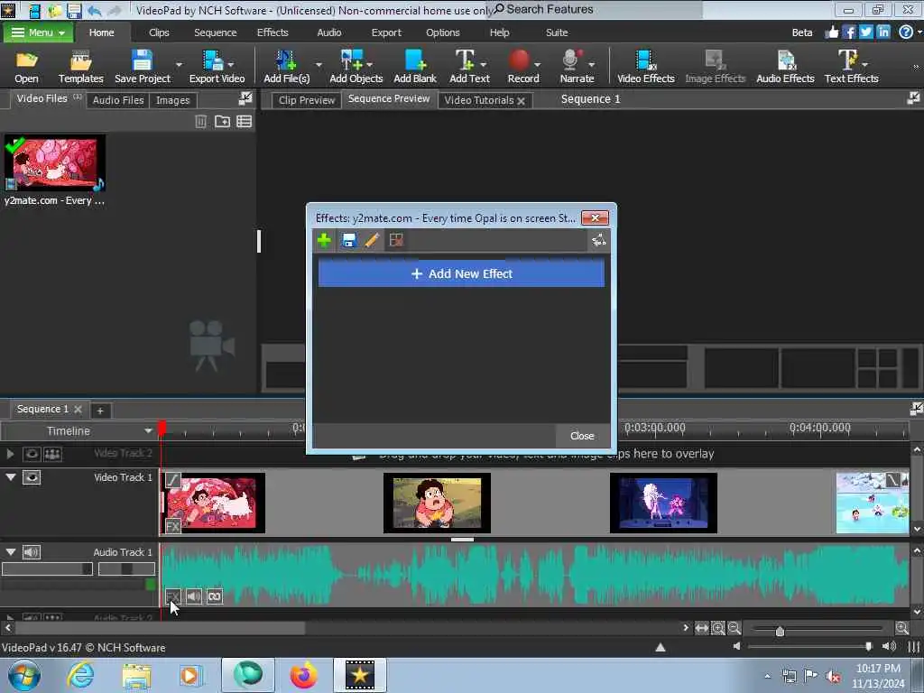Click the Facebook share icon
Image resolution: width=924 pixels, height=693 pixels.
click(x=848, y=32)
